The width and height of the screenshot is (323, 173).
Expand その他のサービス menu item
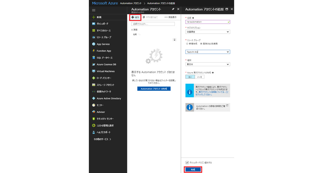[102, 139]
